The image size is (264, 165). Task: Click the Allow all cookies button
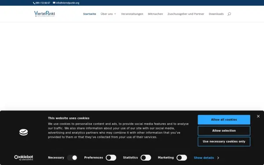click(224, 120)
